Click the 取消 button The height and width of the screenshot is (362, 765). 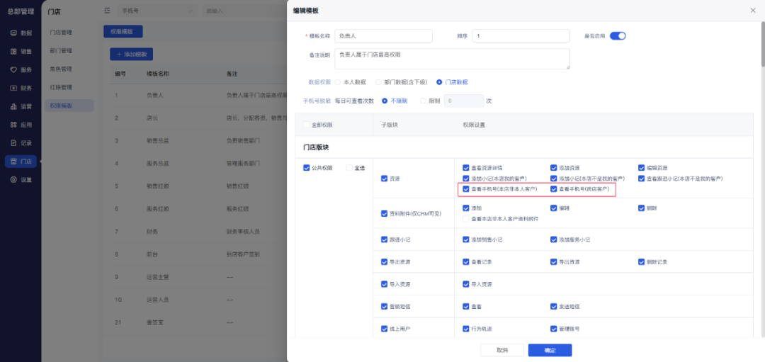(x=502, y=350)
